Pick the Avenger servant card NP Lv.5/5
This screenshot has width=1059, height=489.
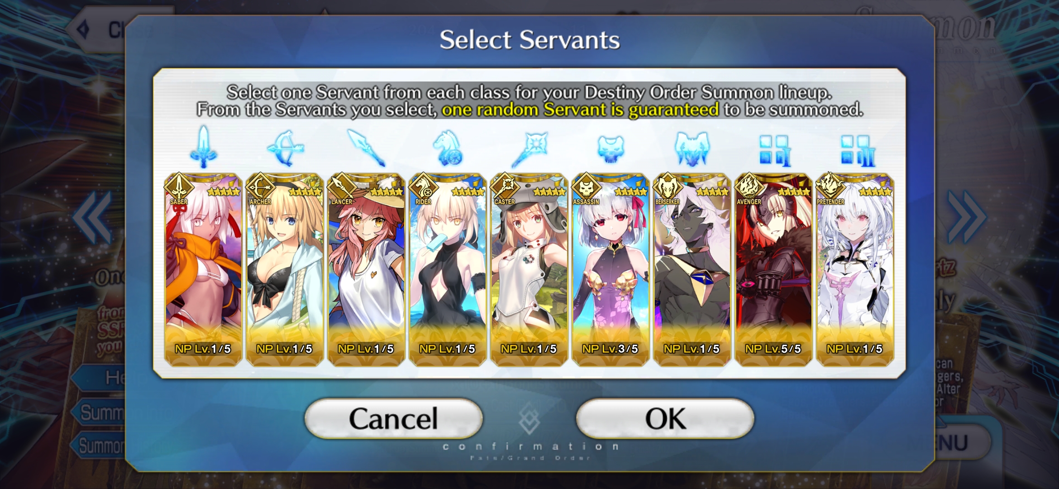click(x=773, y=269)
